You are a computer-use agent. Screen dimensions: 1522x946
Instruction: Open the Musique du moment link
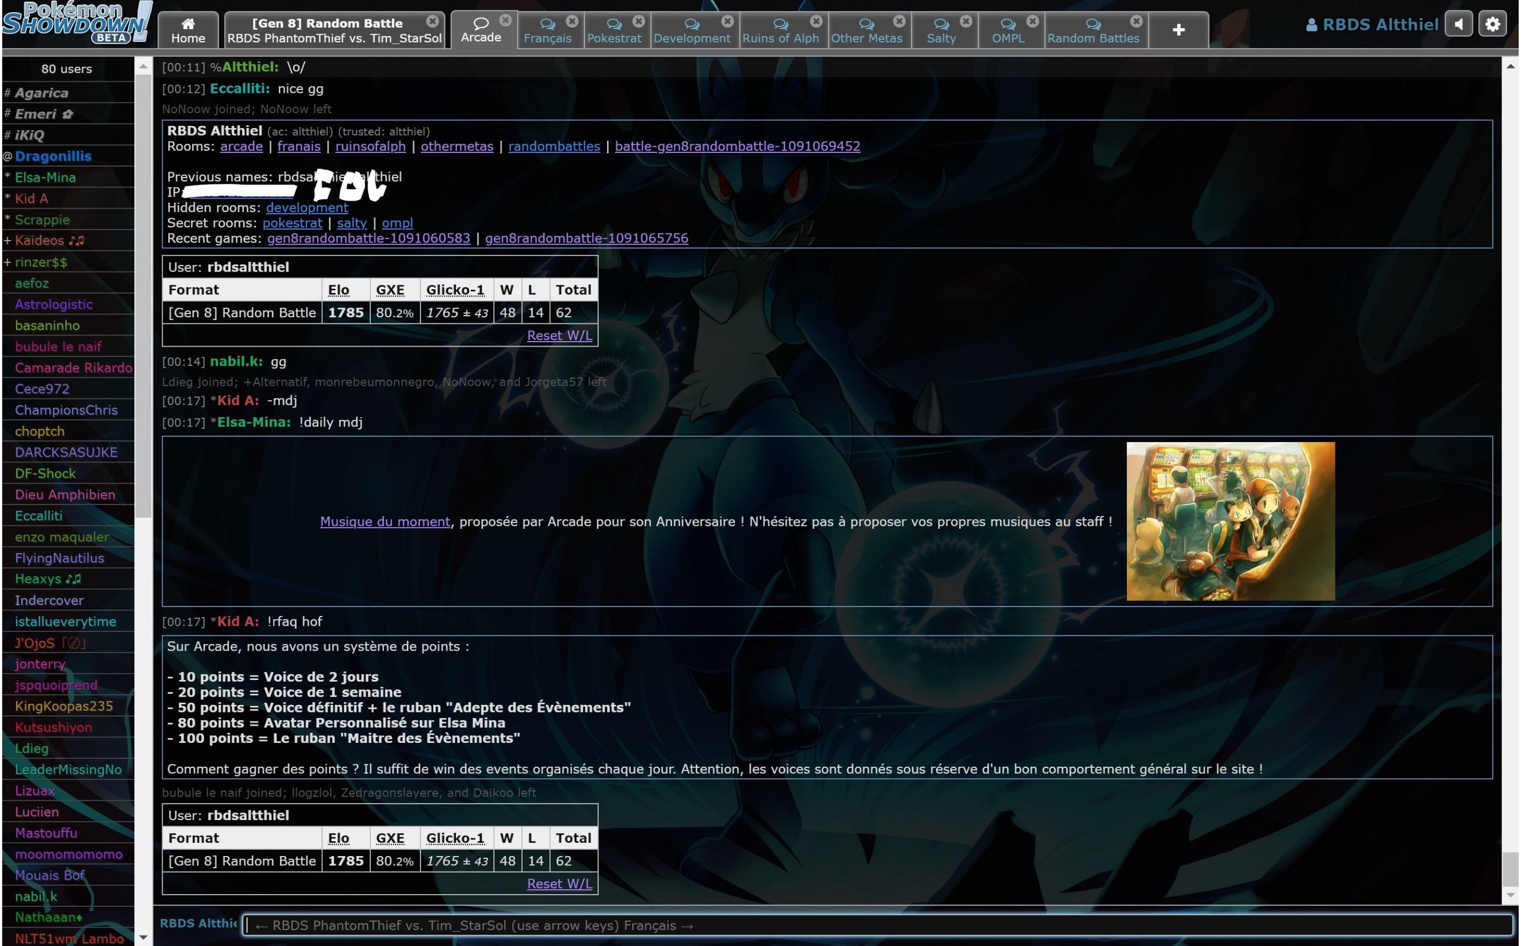point(385,522)
